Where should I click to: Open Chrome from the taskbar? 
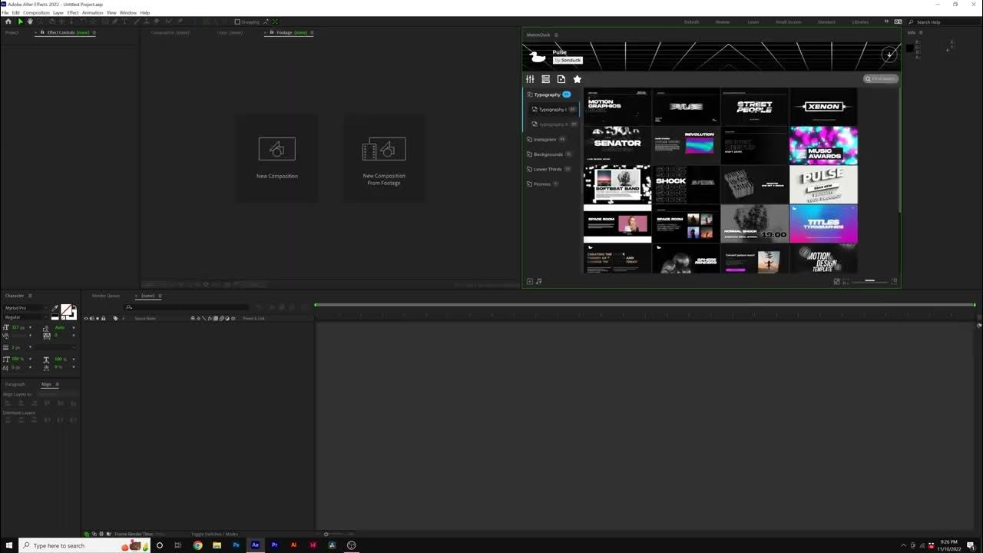[x=197, y=545]
